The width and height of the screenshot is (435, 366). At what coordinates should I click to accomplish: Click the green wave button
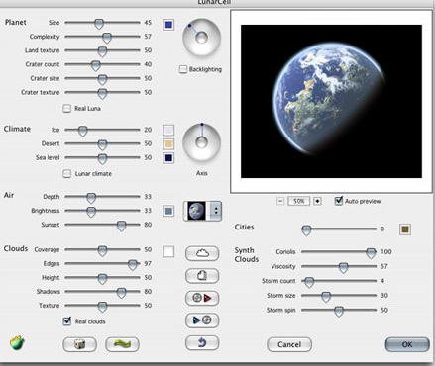[x=122, y=344]
